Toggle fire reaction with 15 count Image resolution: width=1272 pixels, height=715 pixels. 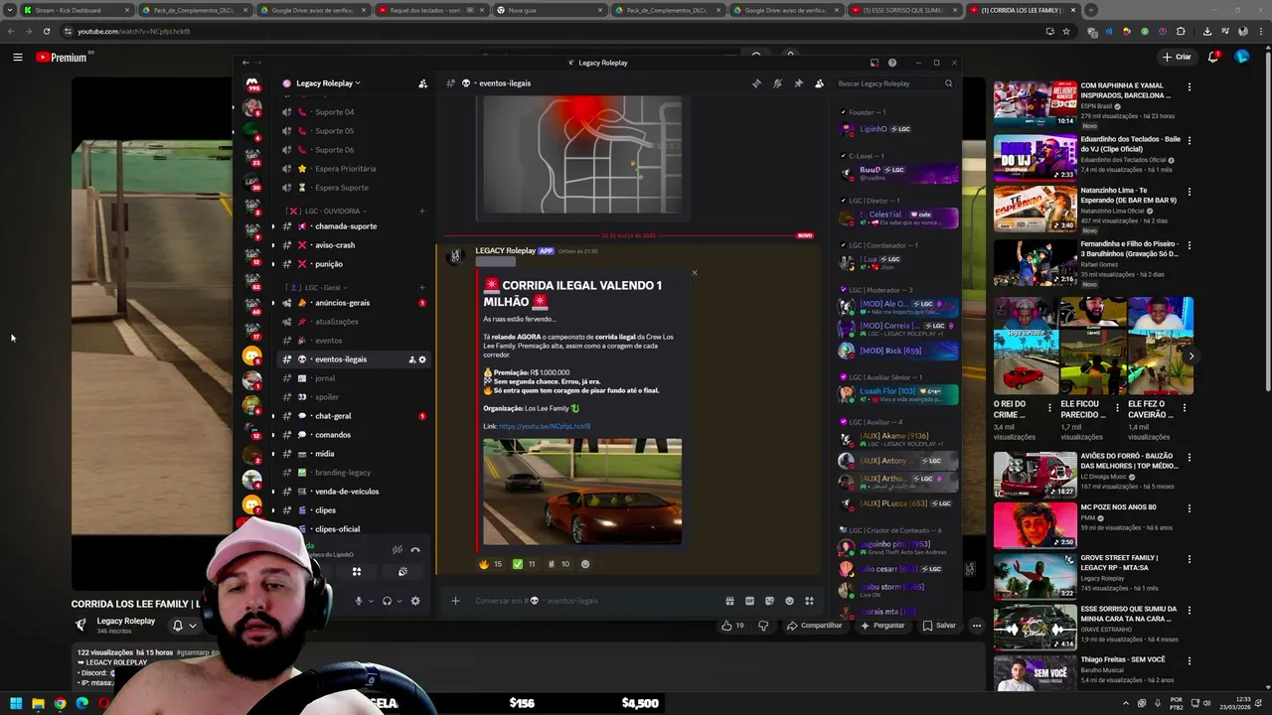491,564
